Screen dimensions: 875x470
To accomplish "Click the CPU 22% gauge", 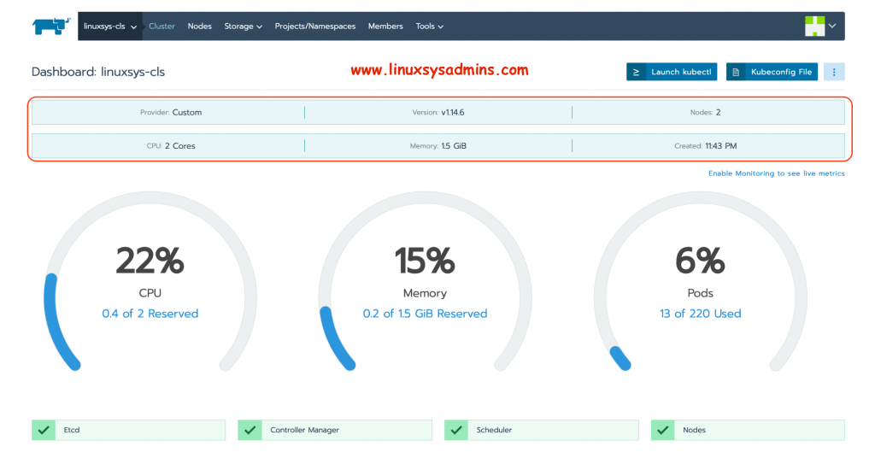I will click(150, 282).
